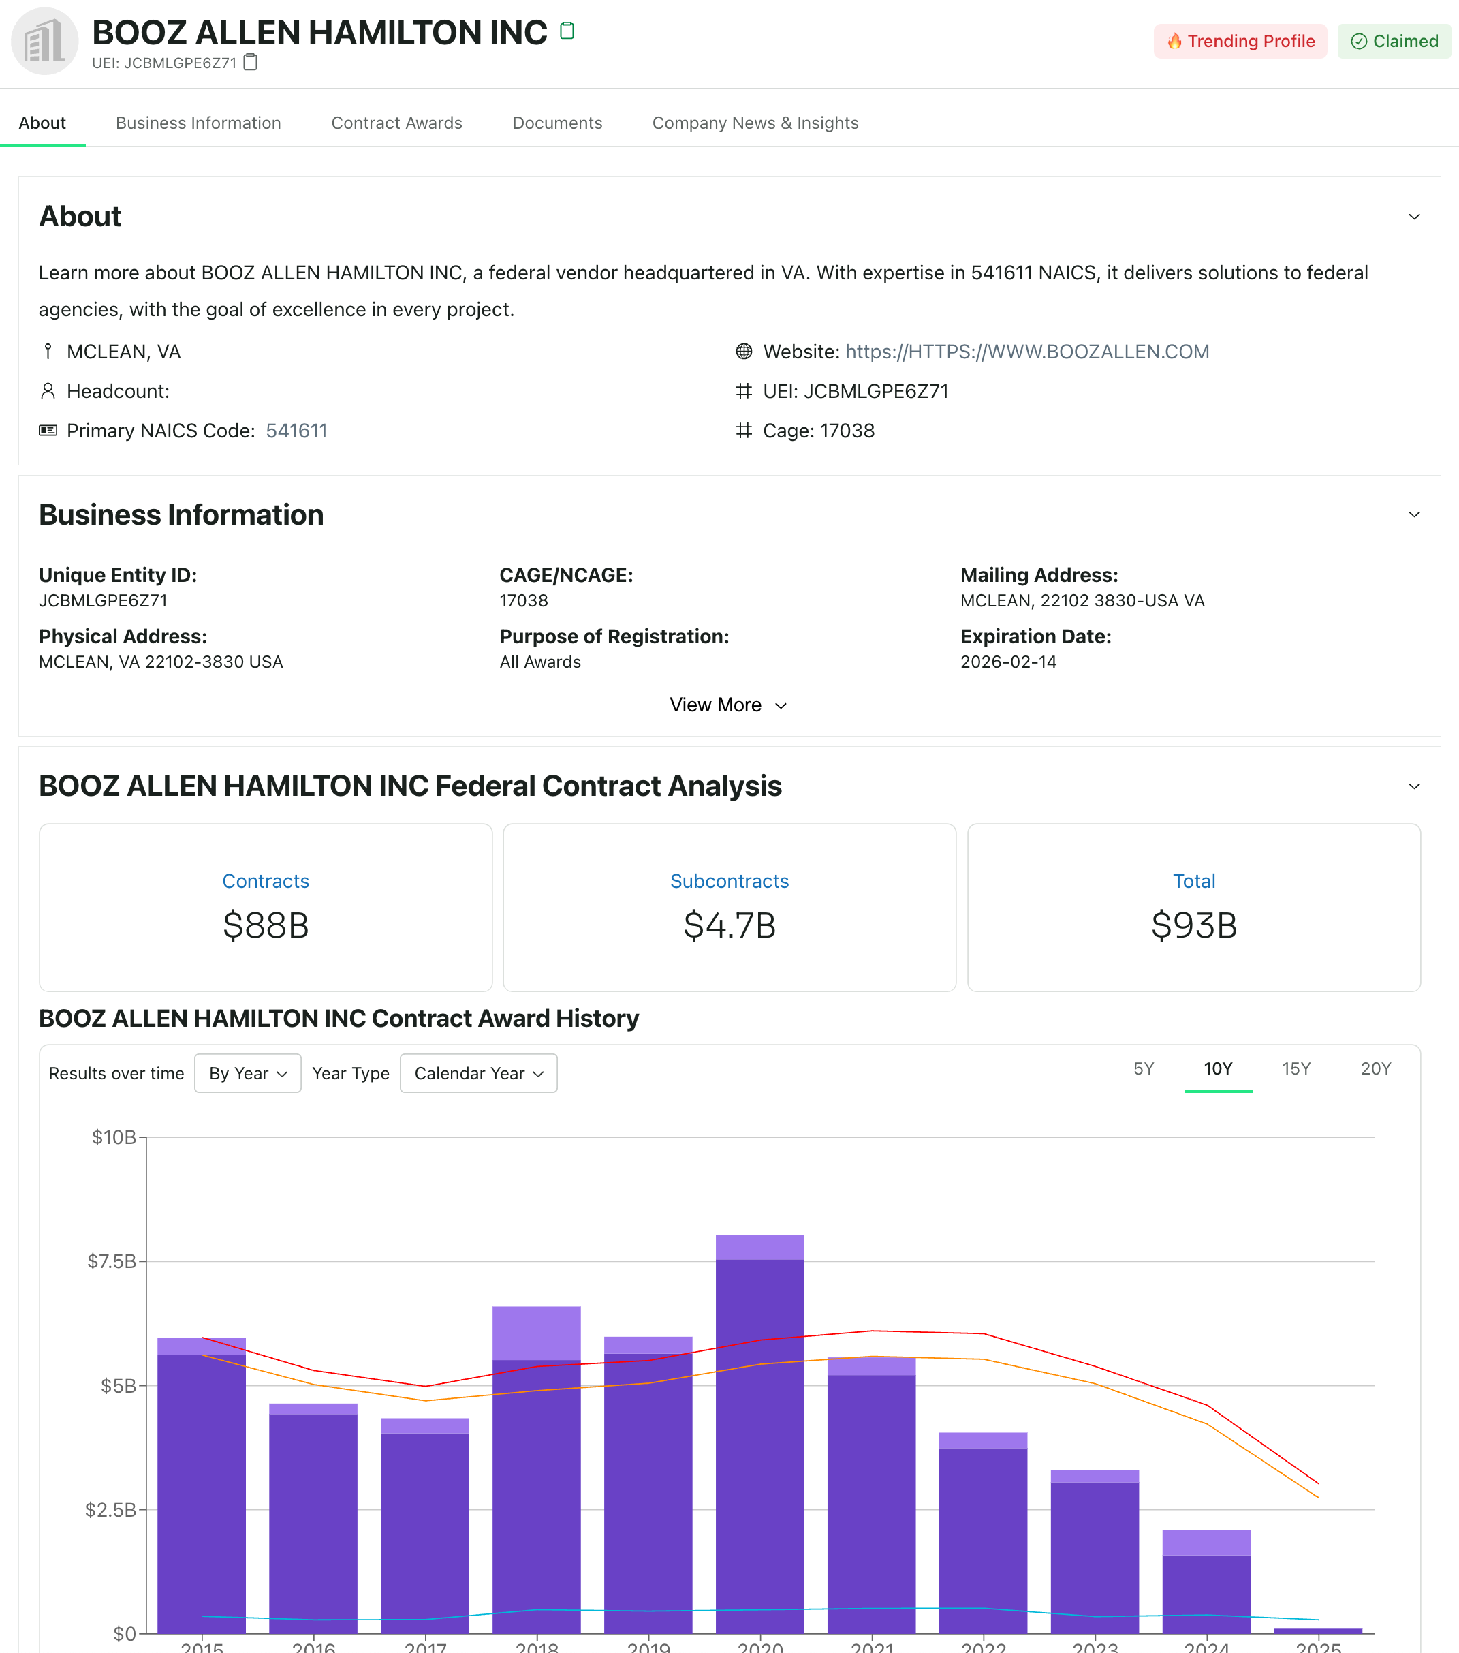Click the checkmark icon in Claimed badge
This screenshot has height=1653, width=1459.
point(1359,42)
